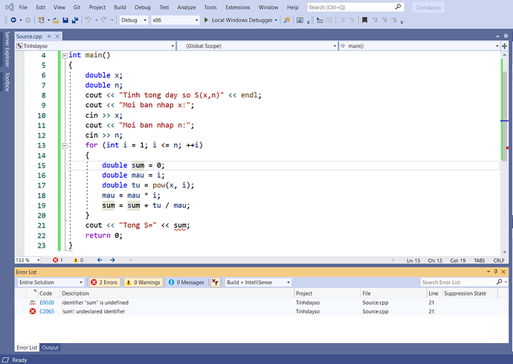Open the Server Explorer side tab
Viewport: 513px width, 364px height.
tap(7, 49)
